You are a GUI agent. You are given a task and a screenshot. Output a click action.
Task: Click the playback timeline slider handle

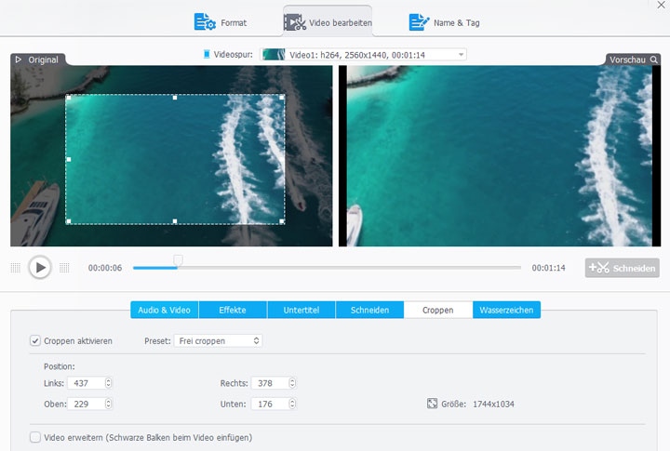(179, 260)
